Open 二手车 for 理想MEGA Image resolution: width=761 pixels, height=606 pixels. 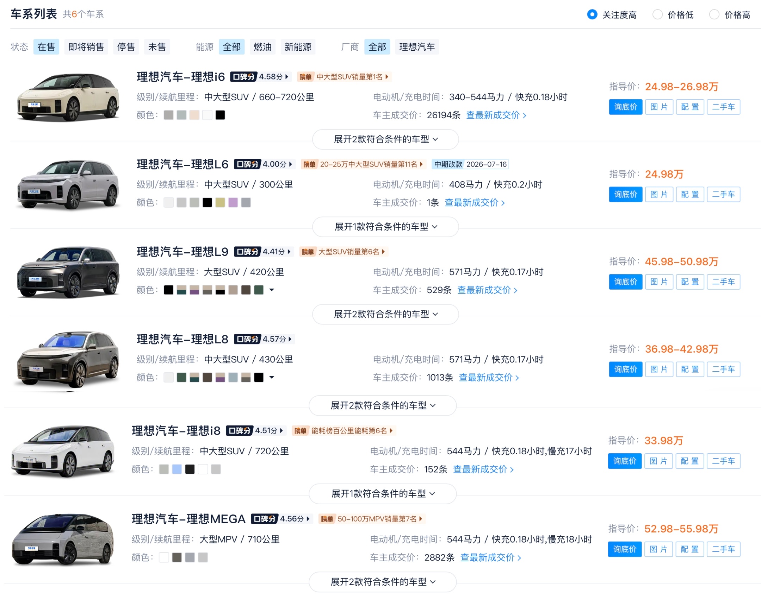tap(724, 549)
